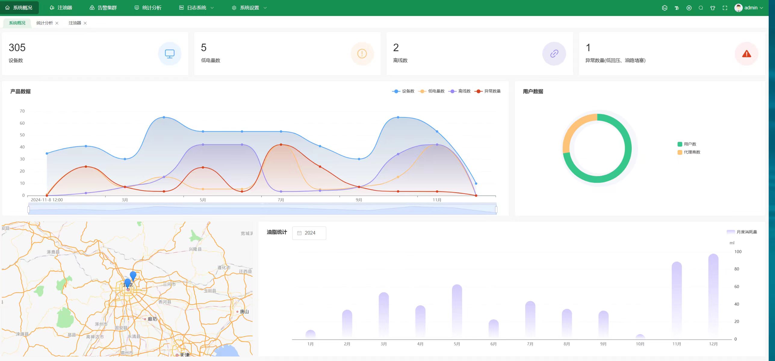The width and height of the screenshot is (775, 361).
Task: Click the language switch icon
Action: pos(689,8)
